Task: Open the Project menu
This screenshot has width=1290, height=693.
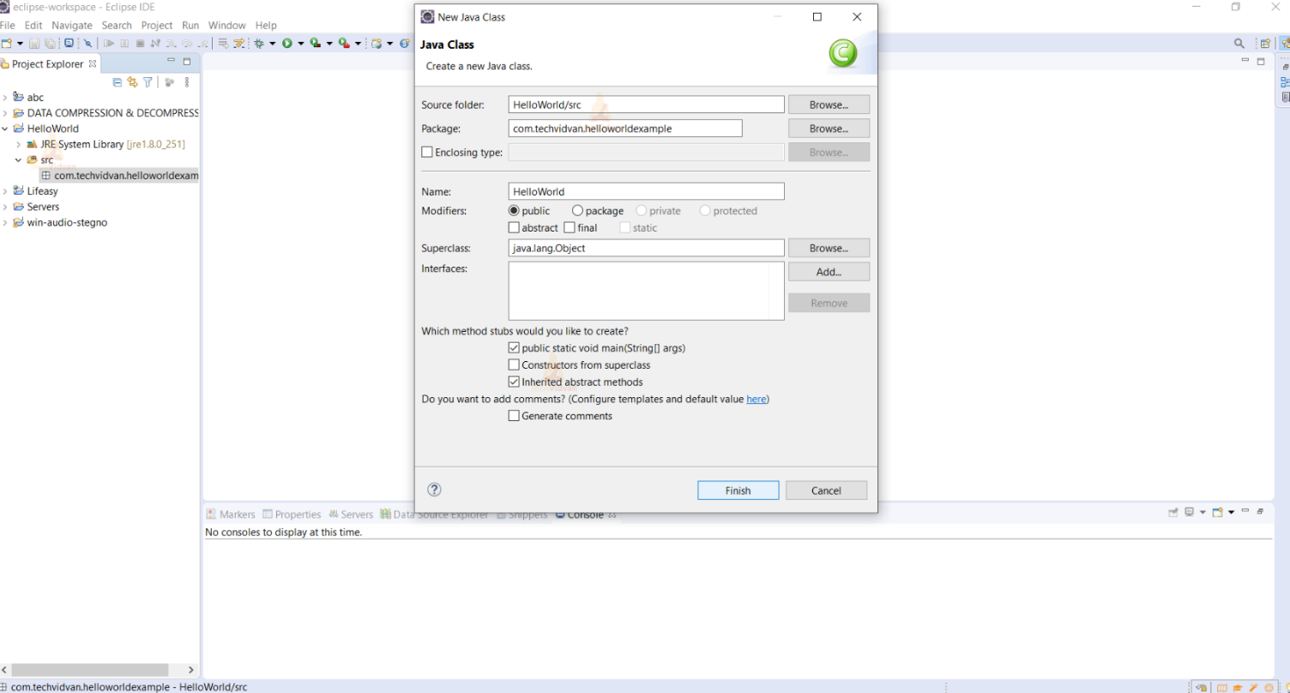Action: 157,25
